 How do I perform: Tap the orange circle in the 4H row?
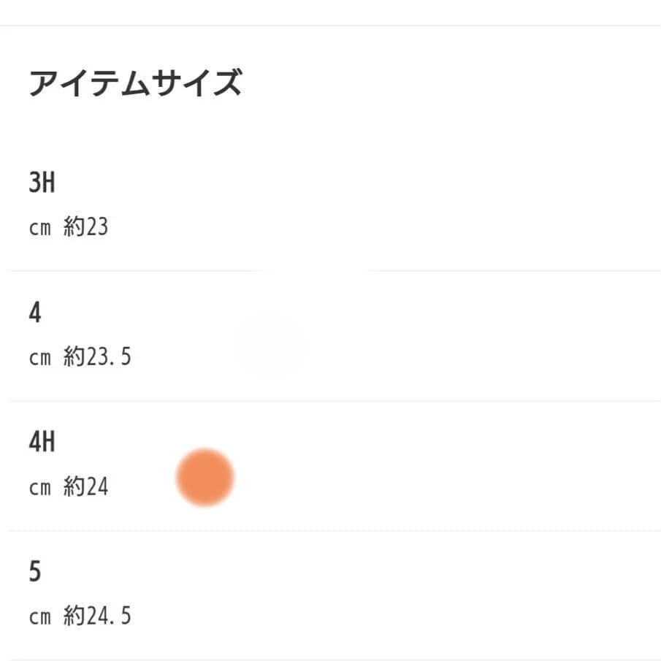coord(205,478)
